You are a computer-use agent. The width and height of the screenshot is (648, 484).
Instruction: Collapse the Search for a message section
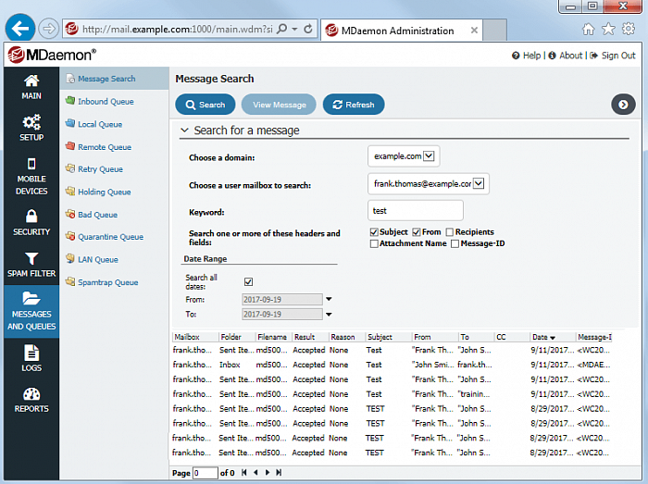tap(185, 130)
